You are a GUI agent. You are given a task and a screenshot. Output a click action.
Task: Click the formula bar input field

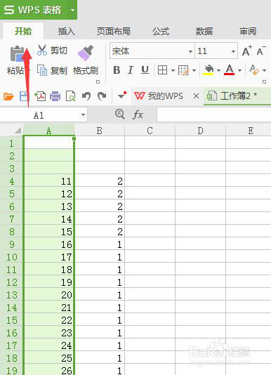coord(214,114)
